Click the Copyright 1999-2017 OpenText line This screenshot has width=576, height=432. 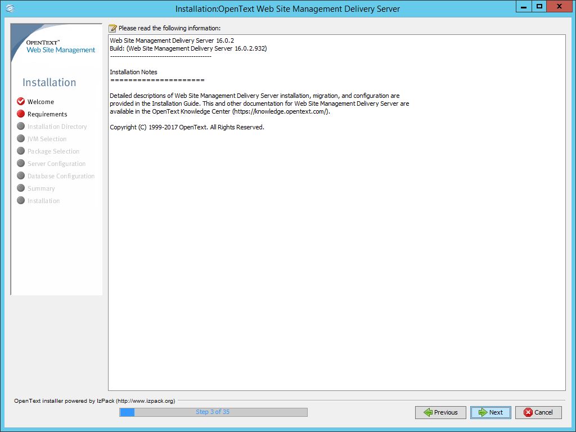[187, 127]
